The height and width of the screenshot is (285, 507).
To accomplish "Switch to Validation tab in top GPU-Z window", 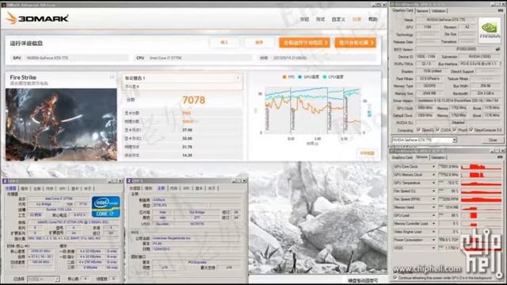I will [438, 10].
